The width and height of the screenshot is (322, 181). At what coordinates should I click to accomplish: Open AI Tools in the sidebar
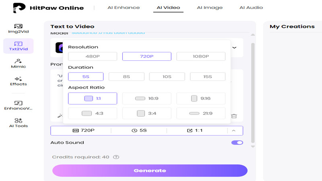pyautogui.click(x=18, y=123)
